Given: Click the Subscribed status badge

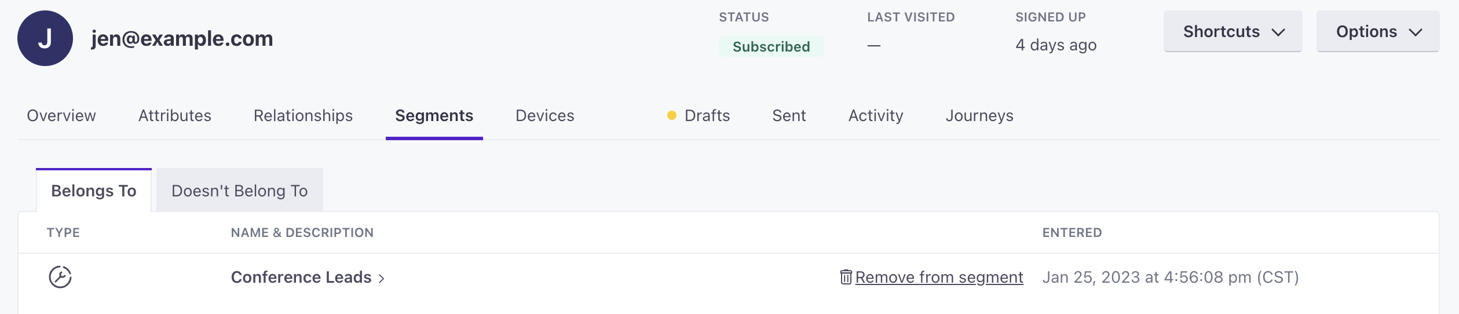Looking at the screenshot, I should point(771,46).
